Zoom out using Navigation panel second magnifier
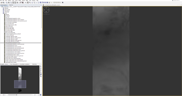182x96 pixels. 41,68
